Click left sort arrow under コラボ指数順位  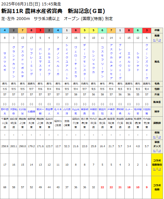coord(155,169)
